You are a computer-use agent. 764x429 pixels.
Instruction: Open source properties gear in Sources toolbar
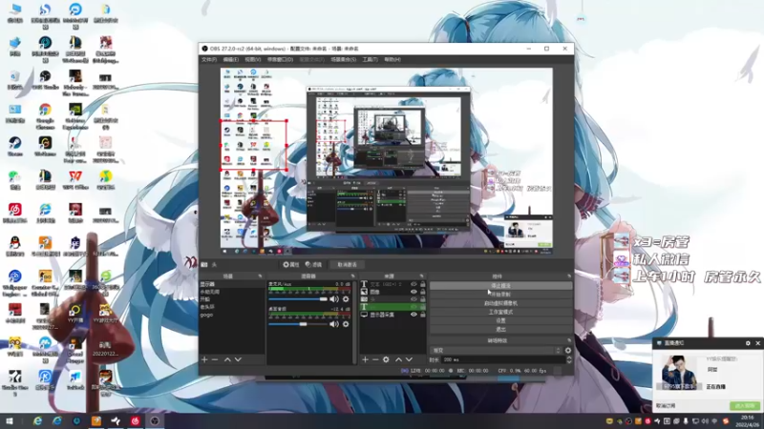point(386,359)
